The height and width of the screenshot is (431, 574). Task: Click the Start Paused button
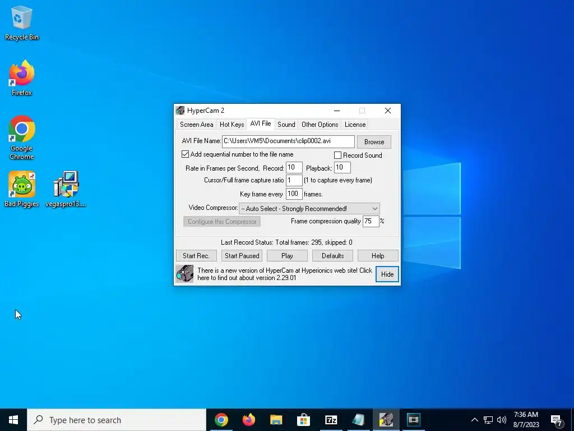click(242, 256)
